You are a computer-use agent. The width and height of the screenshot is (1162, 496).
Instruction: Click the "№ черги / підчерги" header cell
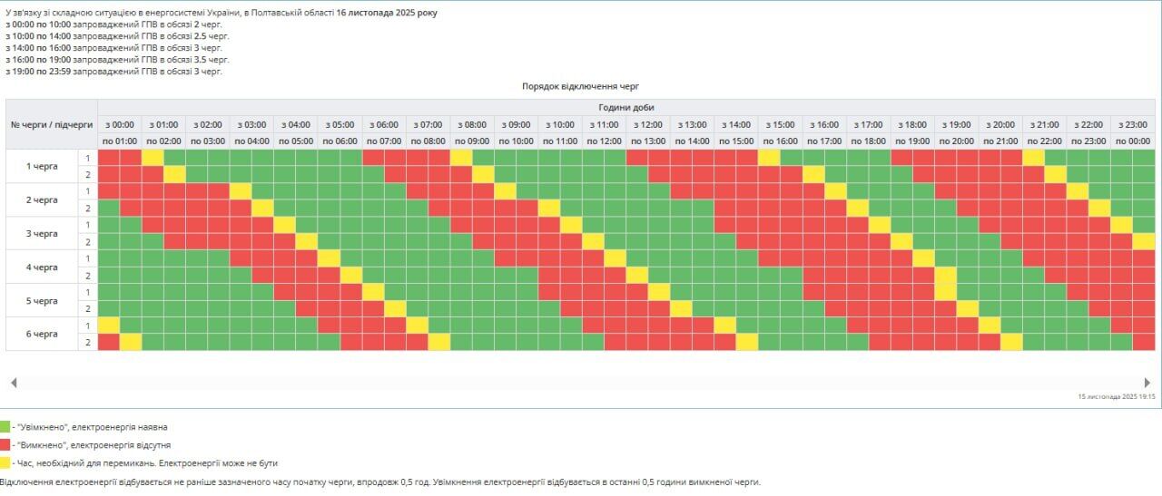(52, 124)
